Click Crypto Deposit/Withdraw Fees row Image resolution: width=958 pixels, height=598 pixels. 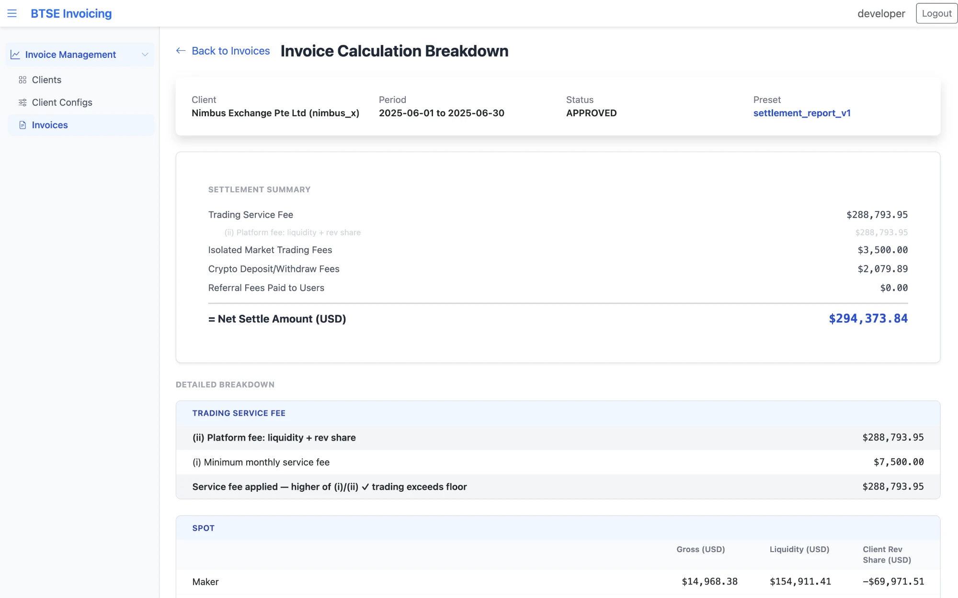point(558,269)
